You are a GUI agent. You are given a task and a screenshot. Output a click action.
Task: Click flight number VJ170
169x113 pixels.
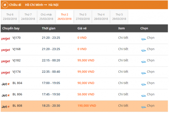17,38
